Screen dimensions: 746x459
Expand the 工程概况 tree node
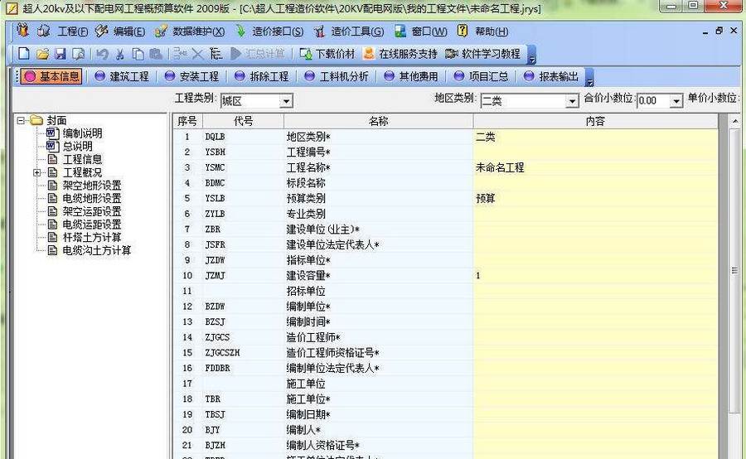point(37,172)
